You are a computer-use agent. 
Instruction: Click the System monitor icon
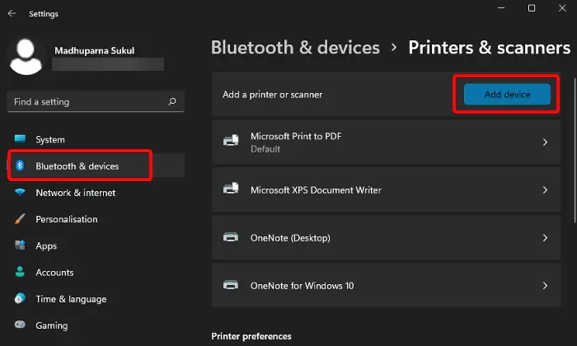(20, 140)
